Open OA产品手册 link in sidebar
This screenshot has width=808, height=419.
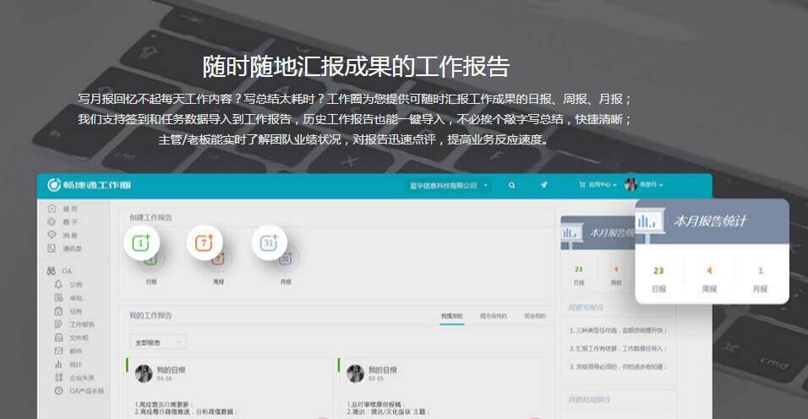tap(85, 390)
